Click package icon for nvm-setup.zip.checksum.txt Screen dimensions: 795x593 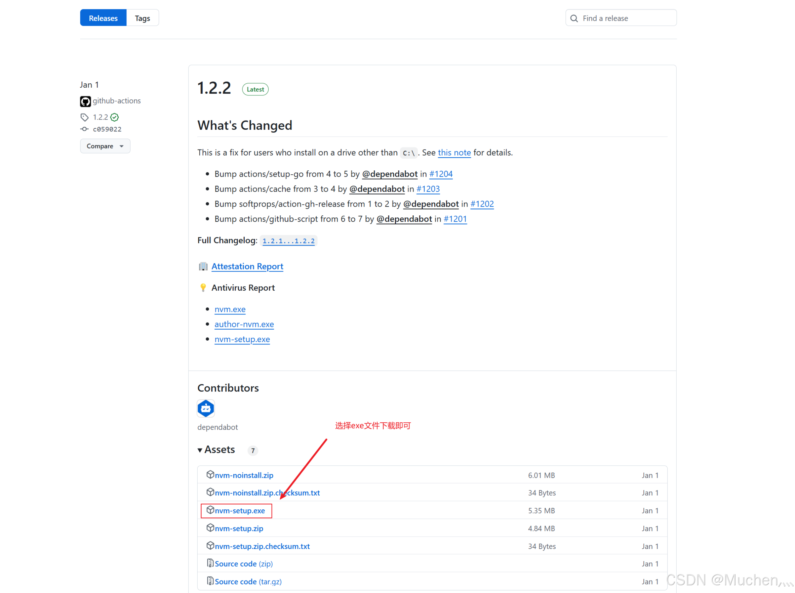[x=210, y=546]
